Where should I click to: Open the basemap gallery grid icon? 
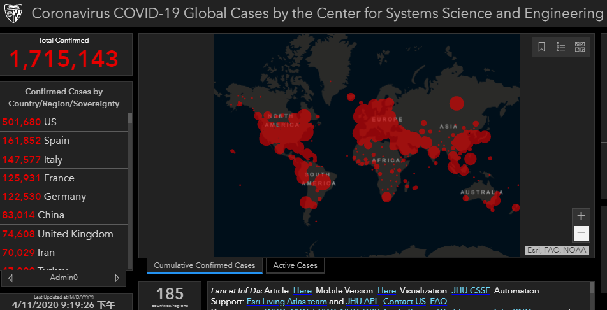(580, 46)
